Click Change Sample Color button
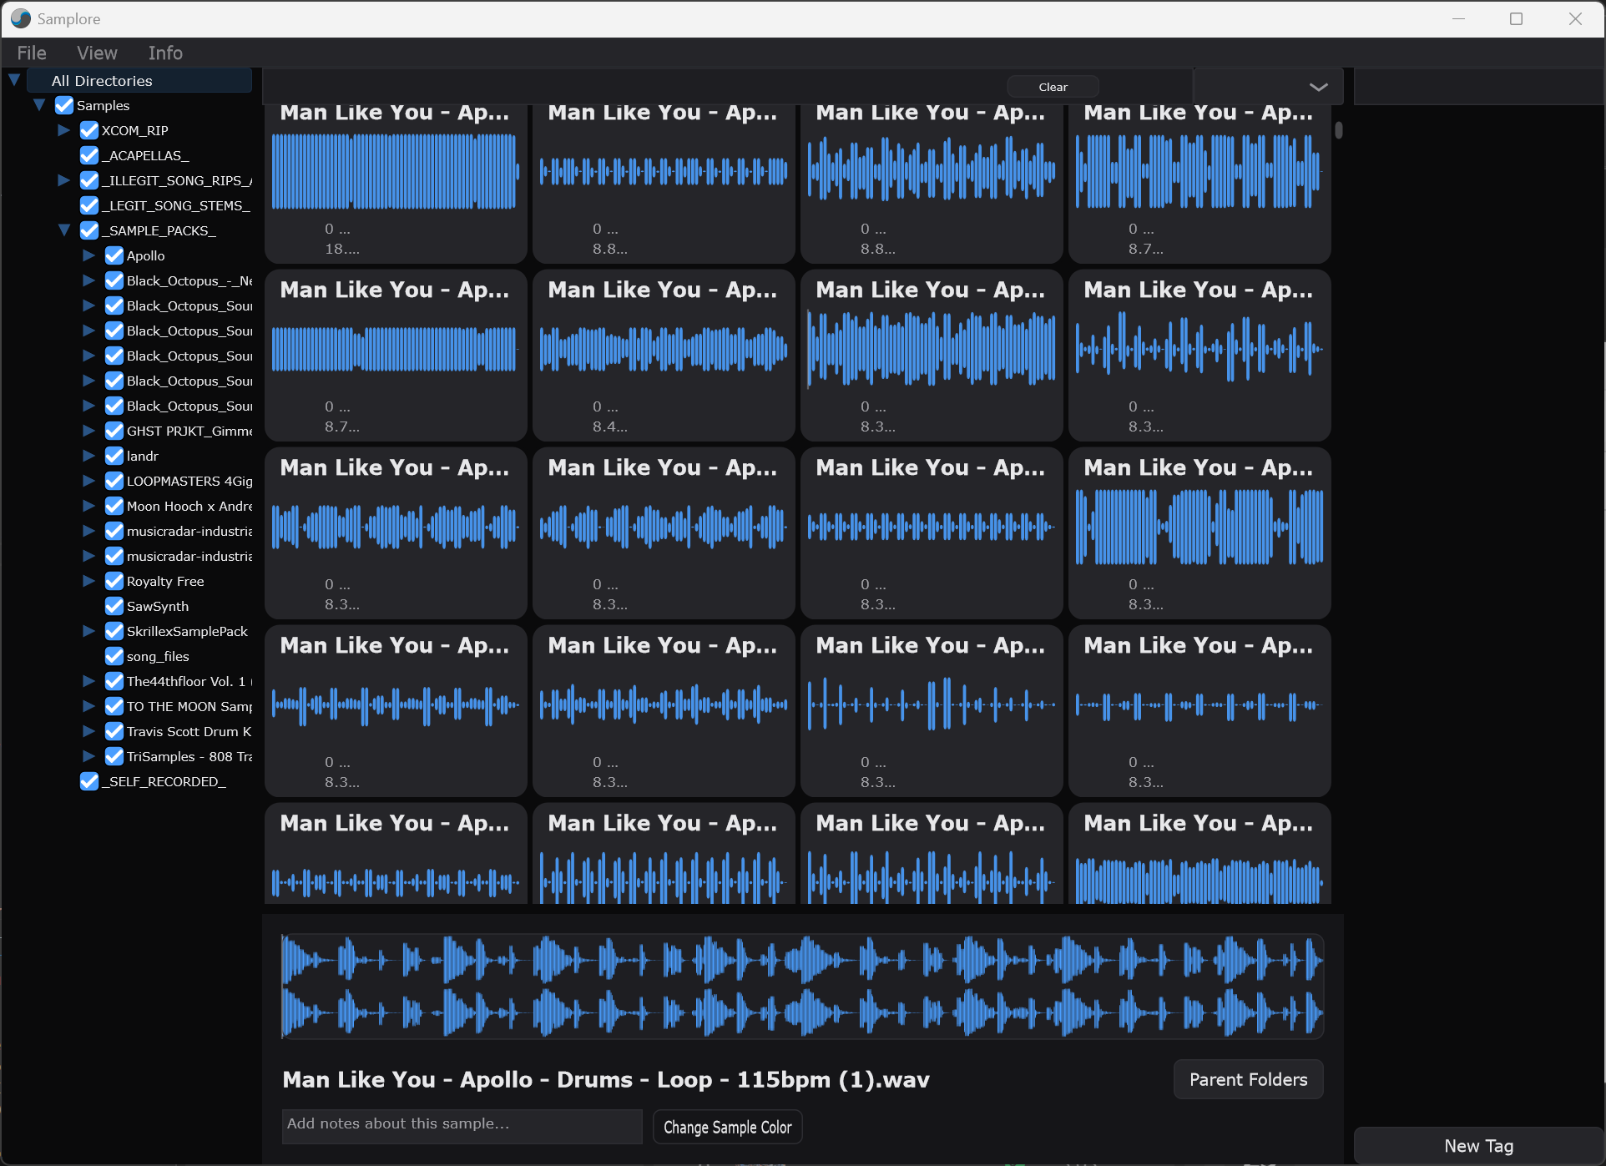 [727, 1127]
